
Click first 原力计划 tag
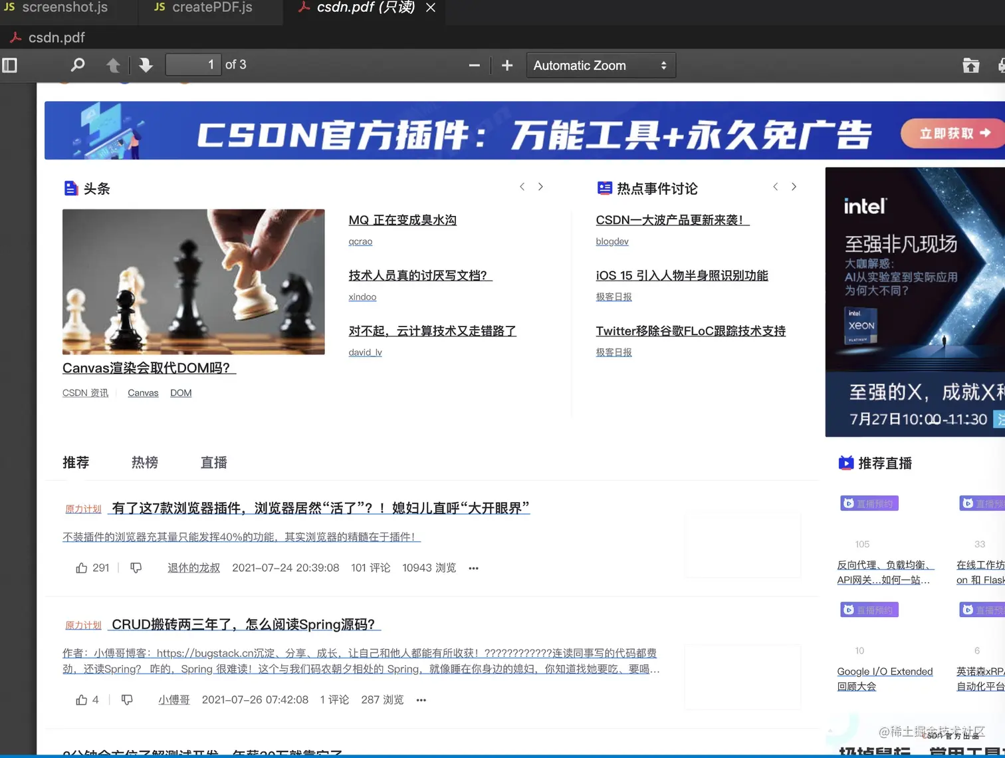83,509
